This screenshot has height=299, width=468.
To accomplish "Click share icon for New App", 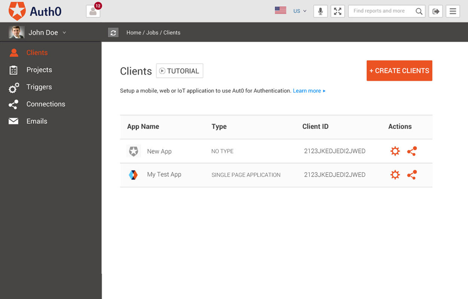I will click(x=412, y=151).
